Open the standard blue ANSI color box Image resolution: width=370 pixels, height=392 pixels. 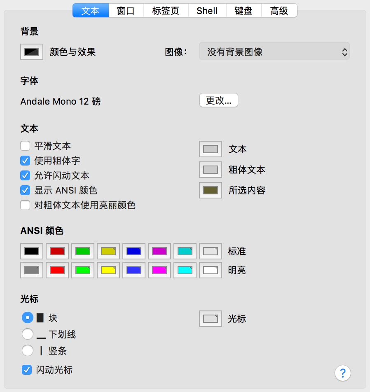(133, 251)
